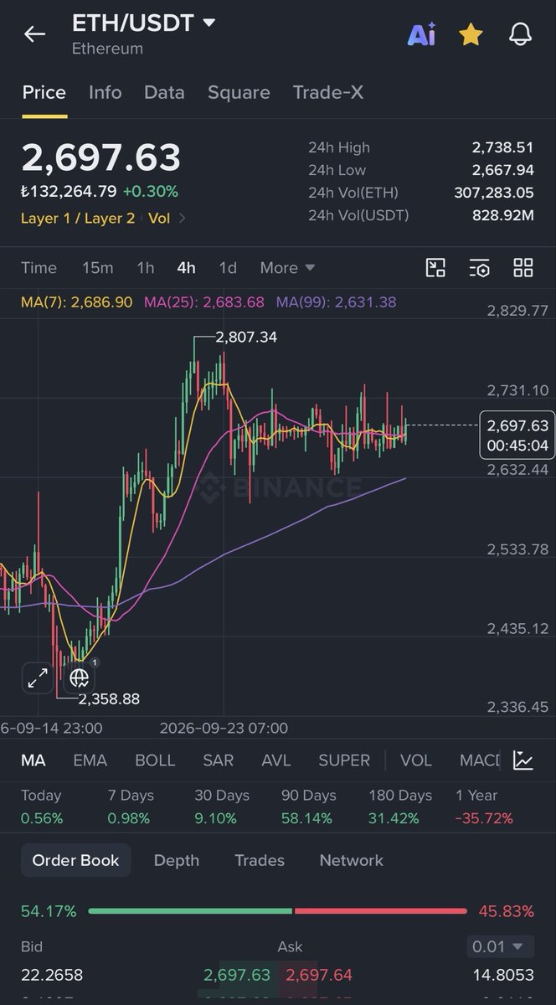
Task: Open the chart layout grid icon
Action: click(523, 268)
